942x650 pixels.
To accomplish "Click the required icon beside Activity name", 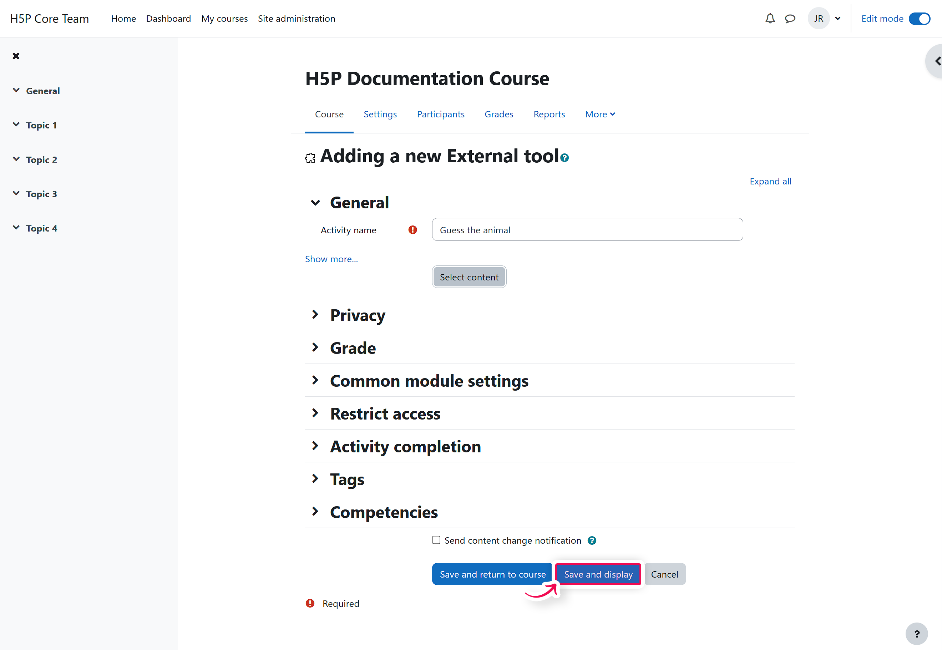I will [x=412, y=230].
